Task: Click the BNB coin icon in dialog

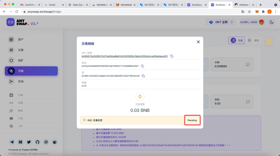Action: [140, 97]
